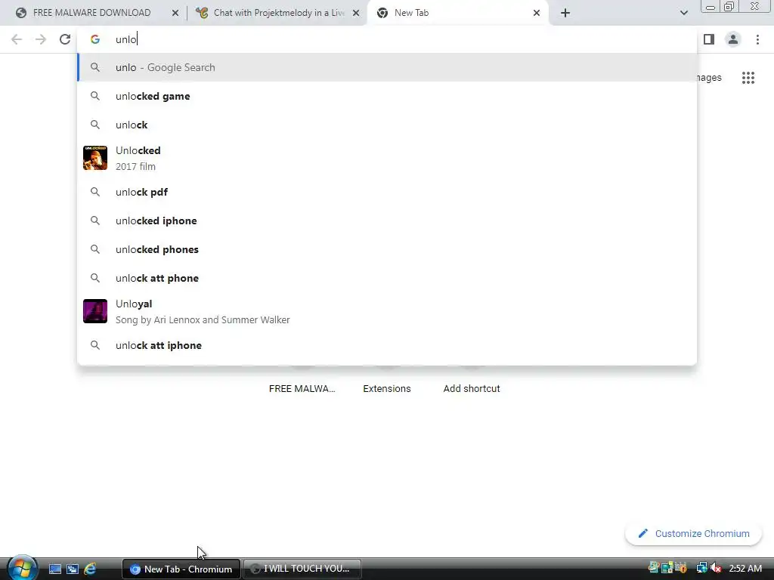Choose 'unlock att iphone' suggestion
Screen dimensions: 774x580
(x=387, y=345)
